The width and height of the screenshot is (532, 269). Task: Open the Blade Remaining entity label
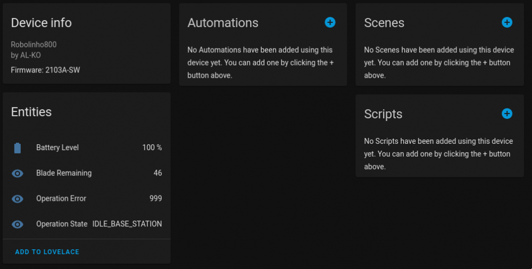click(64, 173)
